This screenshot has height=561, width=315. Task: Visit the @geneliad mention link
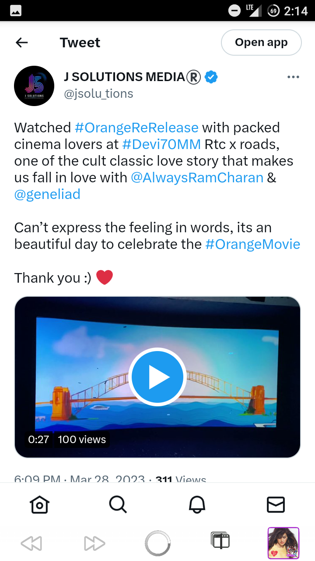coord(47,194)
